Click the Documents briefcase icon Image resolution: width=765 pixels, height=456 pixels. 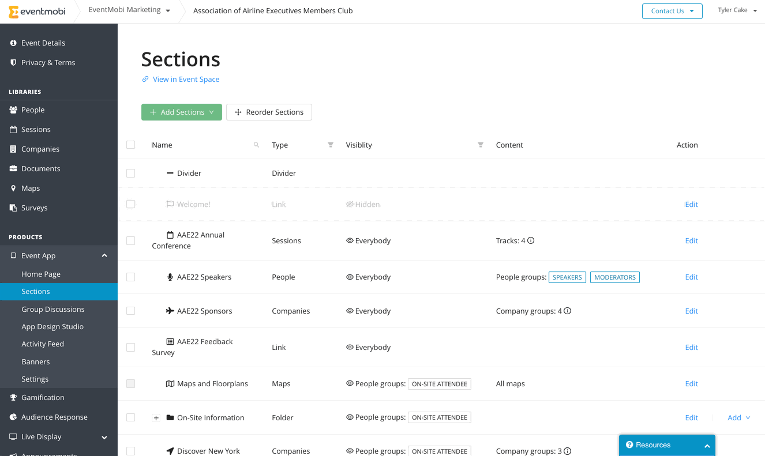click(13, 168)
